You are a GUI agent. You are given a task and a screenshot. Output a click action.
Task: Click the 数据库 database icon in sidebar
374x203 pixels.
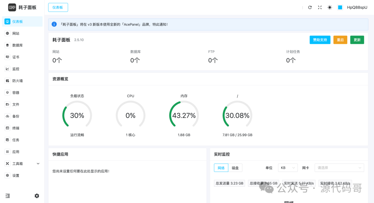tap(7, 45)
